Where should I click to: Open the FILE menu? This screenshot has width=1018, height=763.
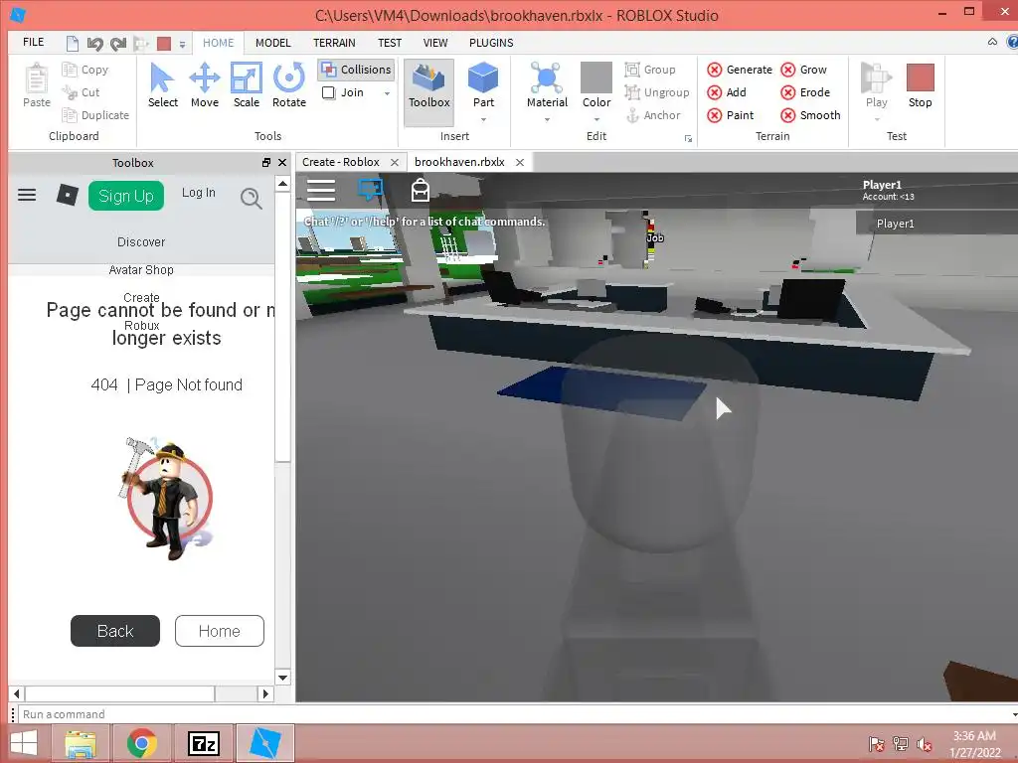(33, 42)
